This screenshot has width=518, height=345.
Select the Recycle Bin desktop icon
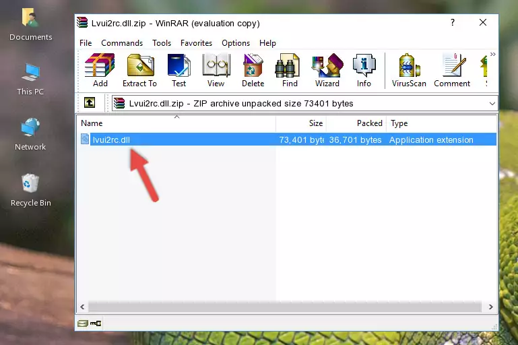(30, 190)
